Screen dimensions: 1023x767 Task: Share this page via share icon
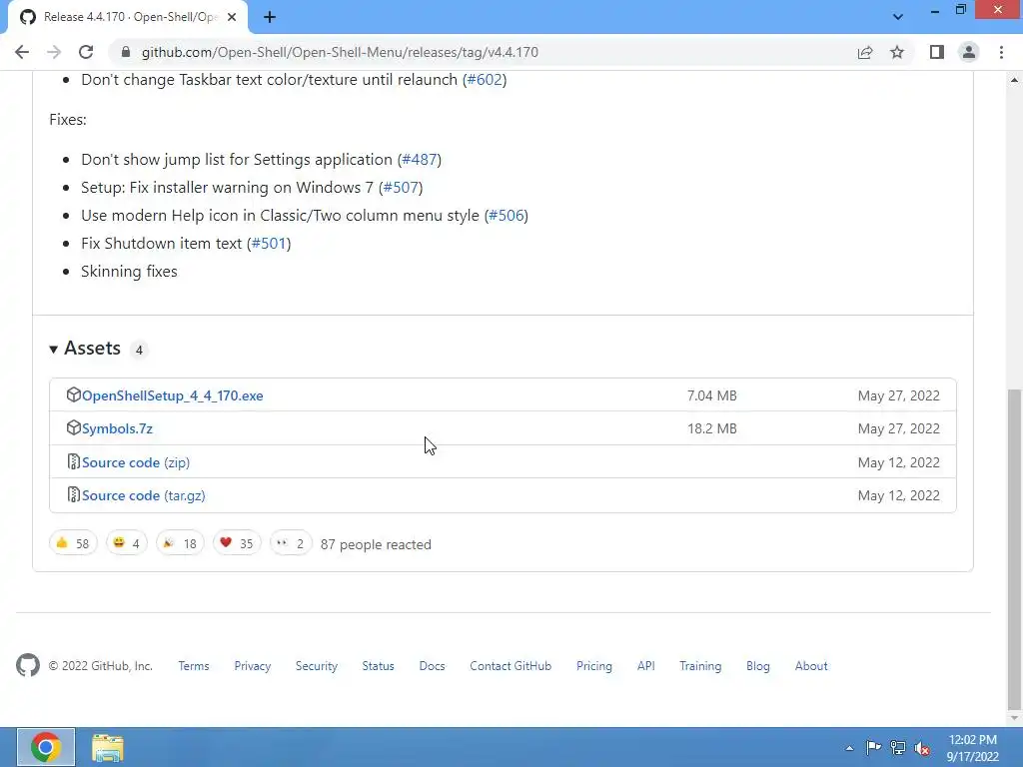click(x=865, y=52)
